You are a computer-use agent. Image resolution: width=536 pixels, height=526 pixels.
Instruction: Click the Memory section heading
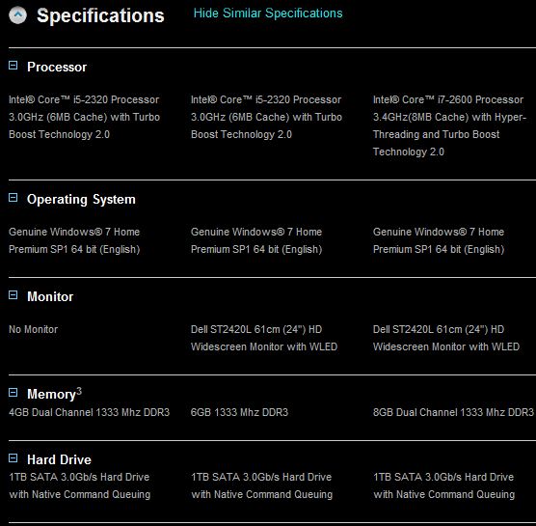(51, 394)
